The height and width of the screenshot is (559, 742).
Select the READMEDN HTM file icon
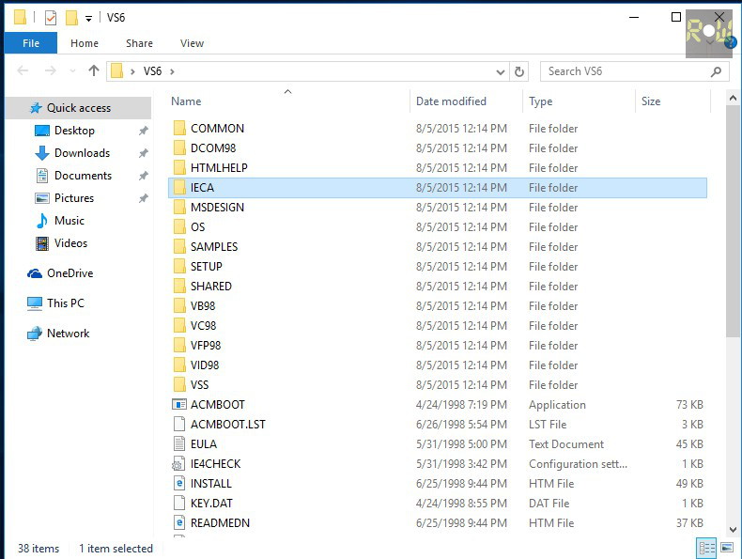(179, 523)
